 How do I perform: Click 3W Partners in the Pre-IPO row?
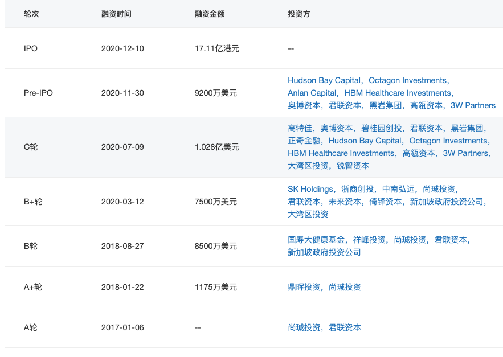tap(473, 105)
